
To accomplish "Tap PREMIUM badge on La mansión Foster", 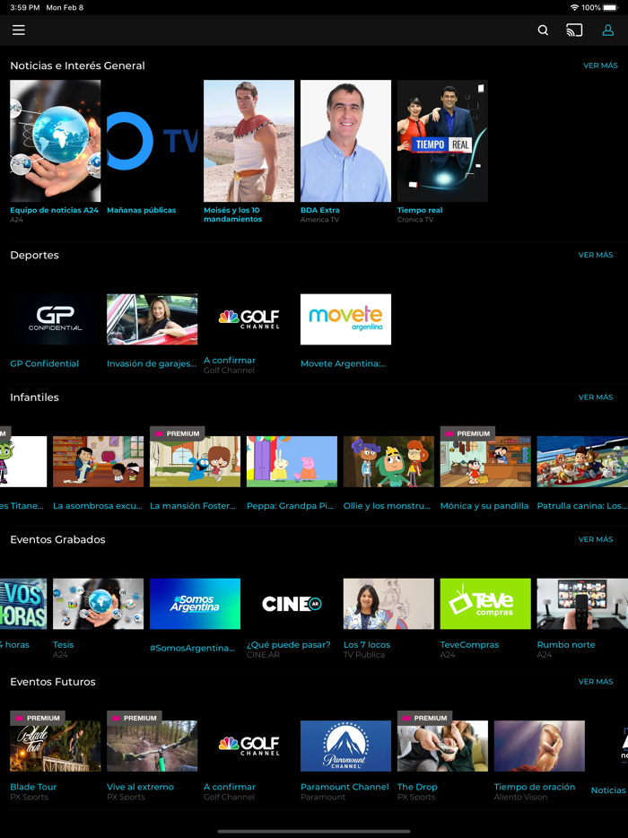I will 177,433.
